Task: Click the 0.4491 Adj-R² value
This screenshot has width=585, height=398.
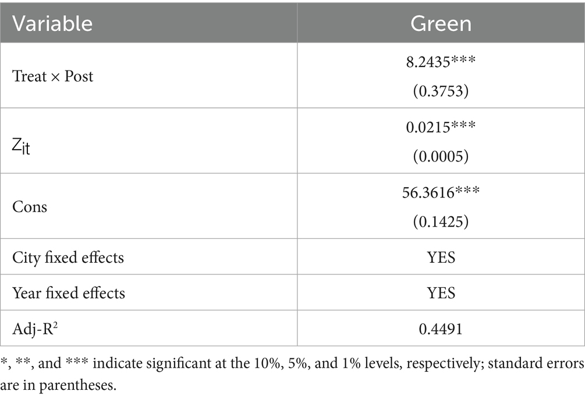Action: click(441, 327)
